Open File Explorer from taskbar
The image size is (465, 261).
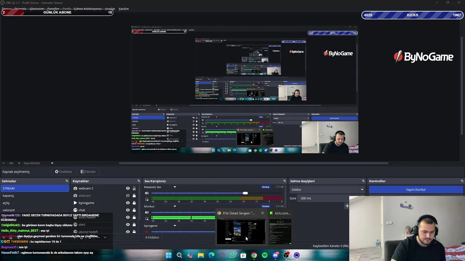[201, 255]
